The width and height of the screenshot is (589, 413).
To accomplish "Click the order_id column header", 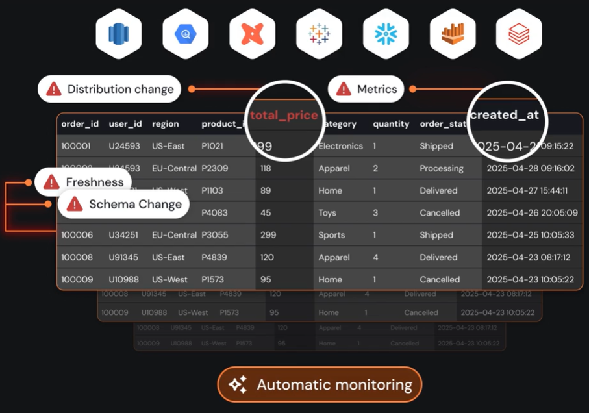I will (80, 124).
